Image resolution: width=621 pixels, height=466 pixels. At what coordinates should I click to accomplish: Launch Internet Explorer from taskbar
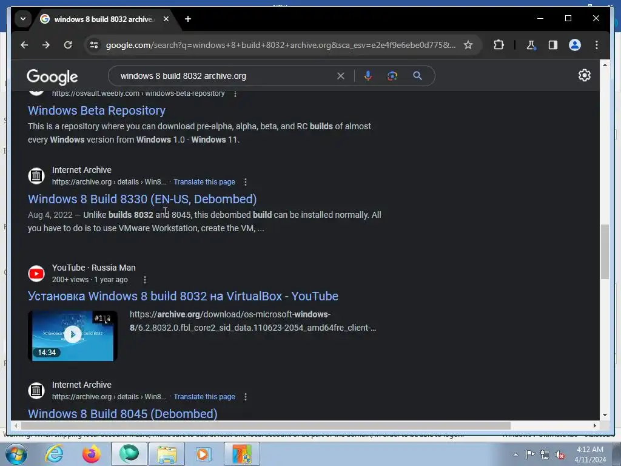pos(54,454)
